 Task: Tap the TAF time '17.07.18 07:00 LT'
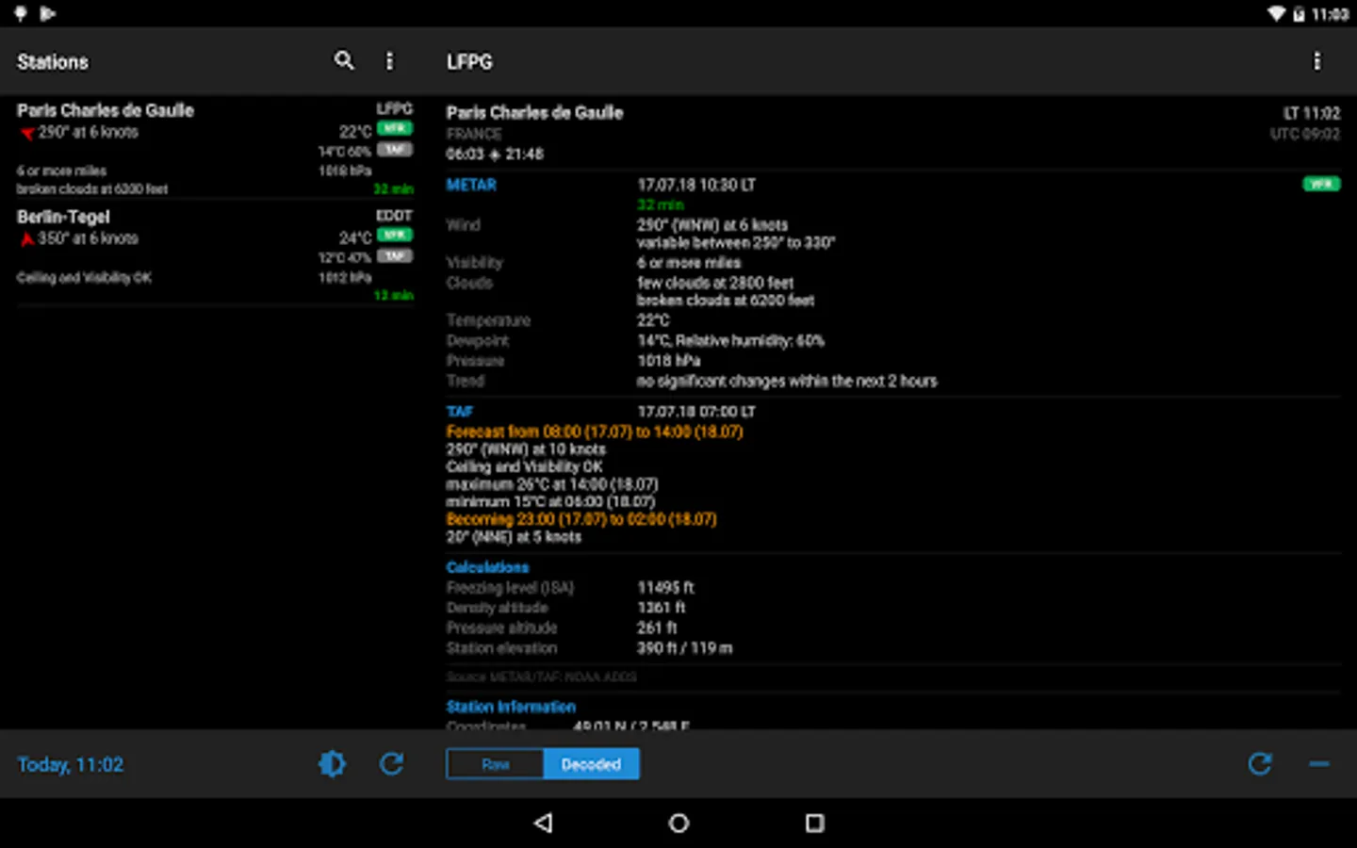pyautogui.click(x=696, y=412)
